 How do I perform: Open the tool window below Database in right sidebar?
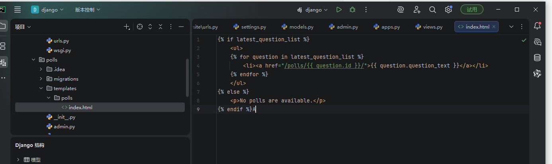click(537, 73)
